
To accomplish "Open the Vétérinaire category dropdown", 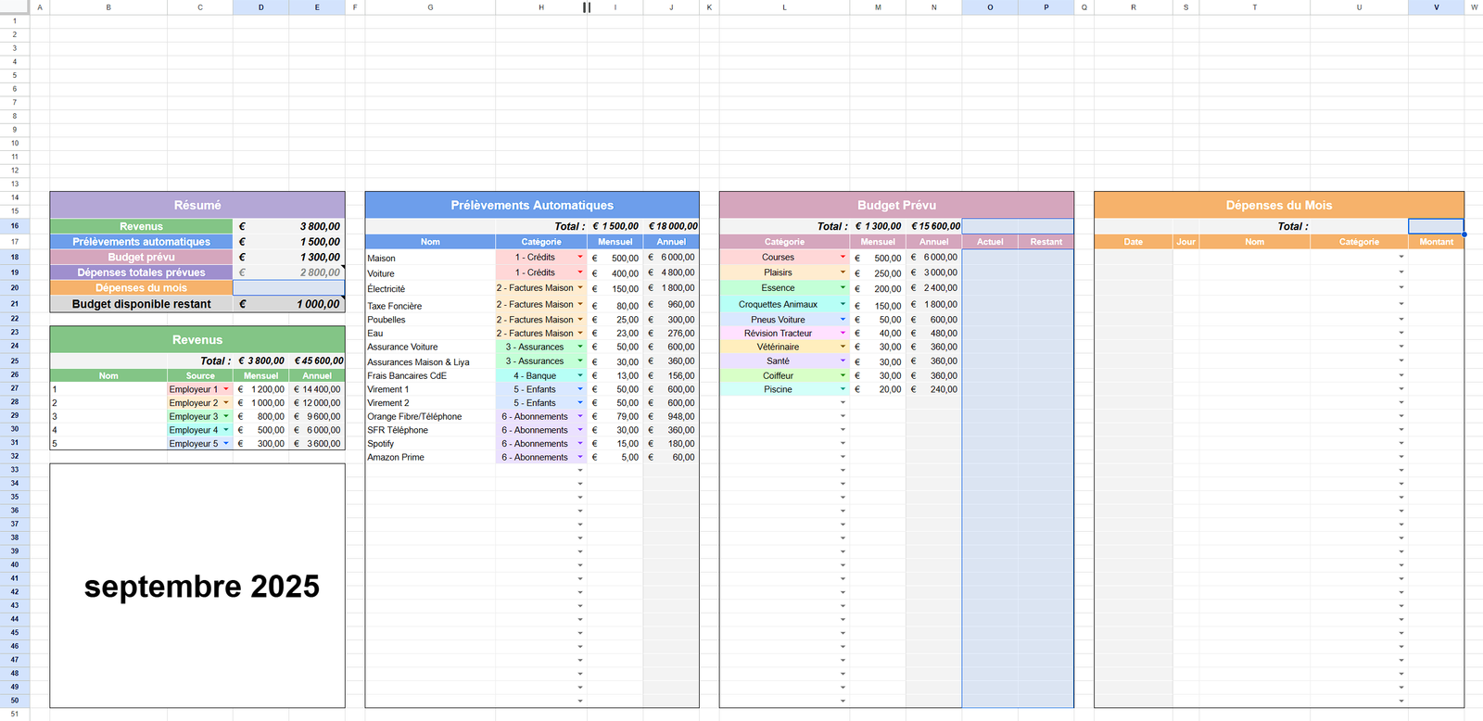I will coord(843,348).
